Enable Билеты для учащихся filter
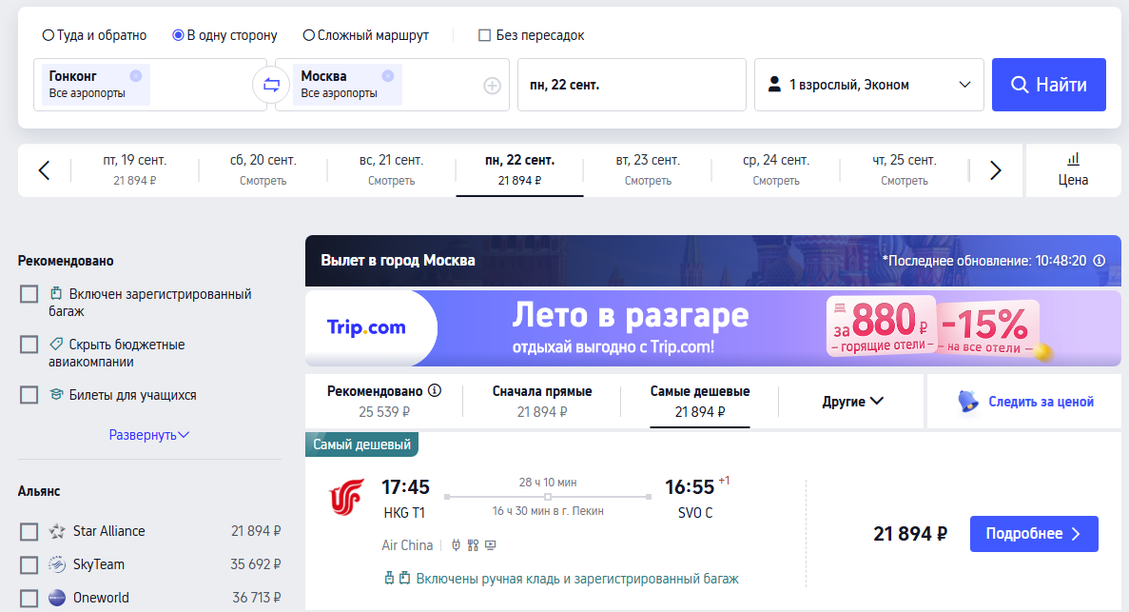The height and width of the screenshot is (612, 1129). (29, 395)
